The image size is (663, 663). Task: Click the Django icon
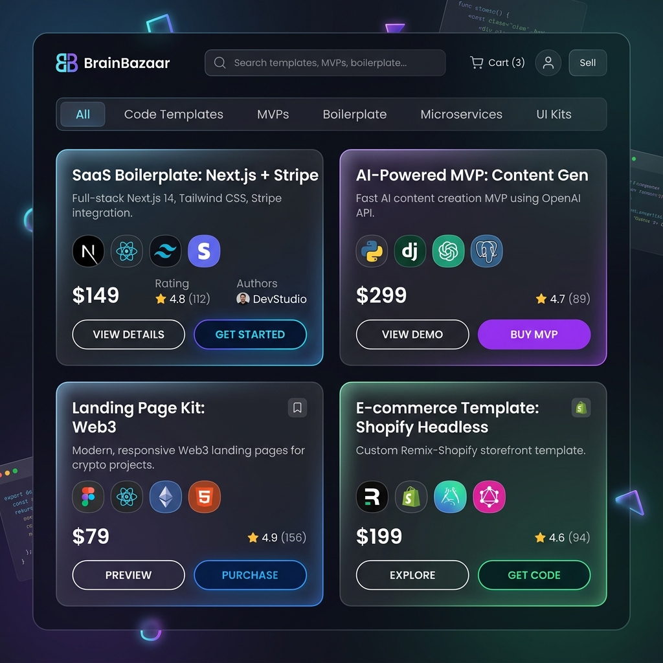(x=410, y=251)
